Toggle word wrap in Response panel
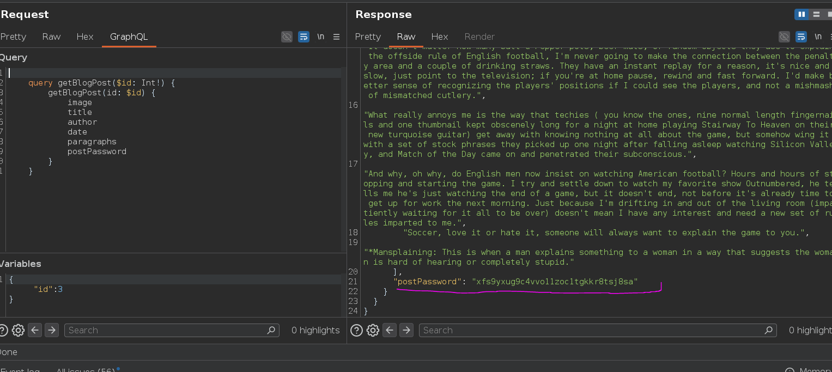 click(x=801, y=36)
